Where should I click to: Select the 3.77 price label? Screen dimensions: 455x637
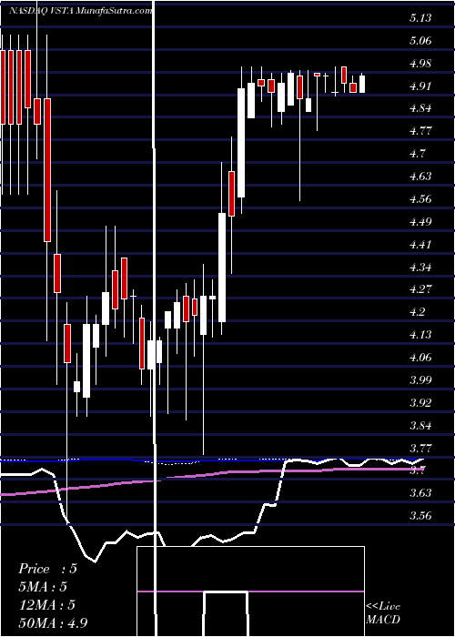click(x=419, y=449)
